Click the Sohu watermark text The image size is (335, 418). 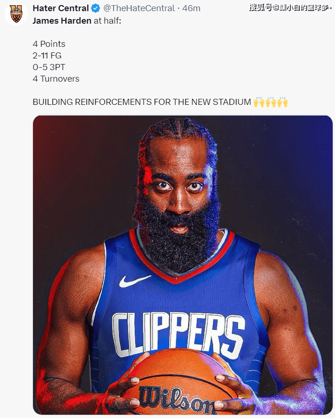[290, 7]
